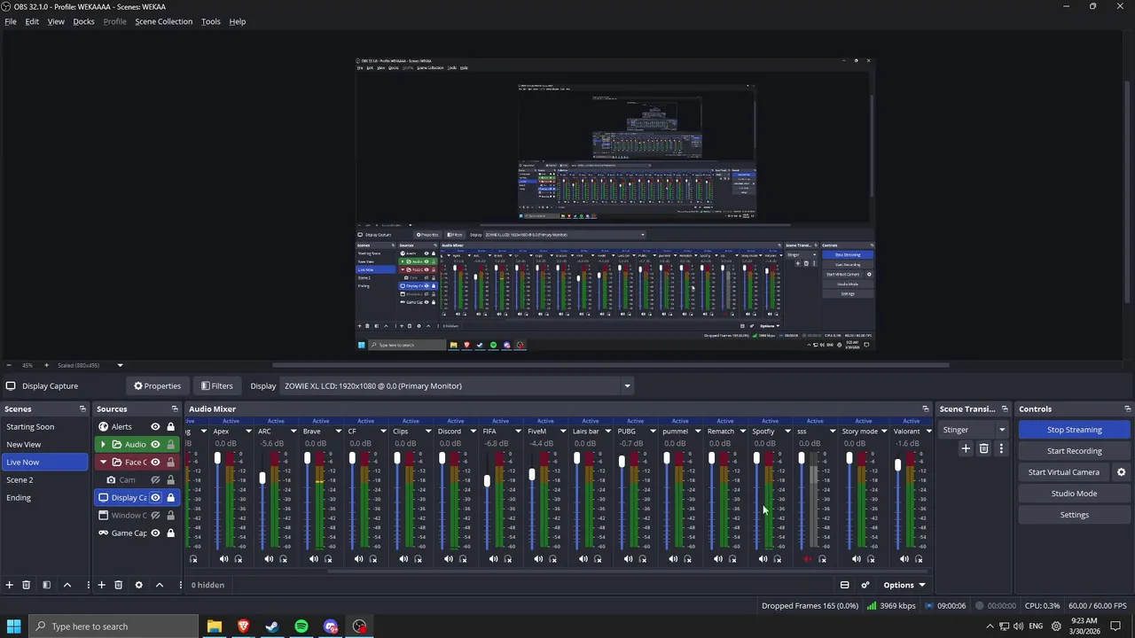Hide the Audio group source

[x=155, y=445]
